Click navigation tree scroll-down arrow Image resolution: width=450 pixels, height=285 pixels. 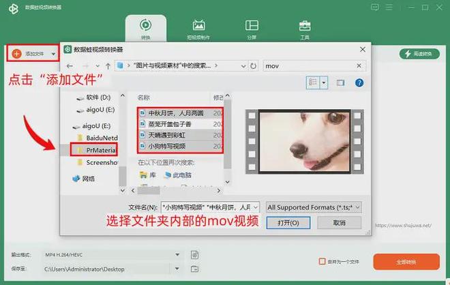123,190
